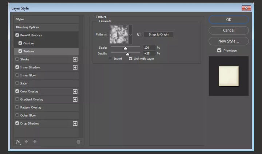
Task: Disable the Inner Shadow checkbox
Action: [x=17, y=67]
